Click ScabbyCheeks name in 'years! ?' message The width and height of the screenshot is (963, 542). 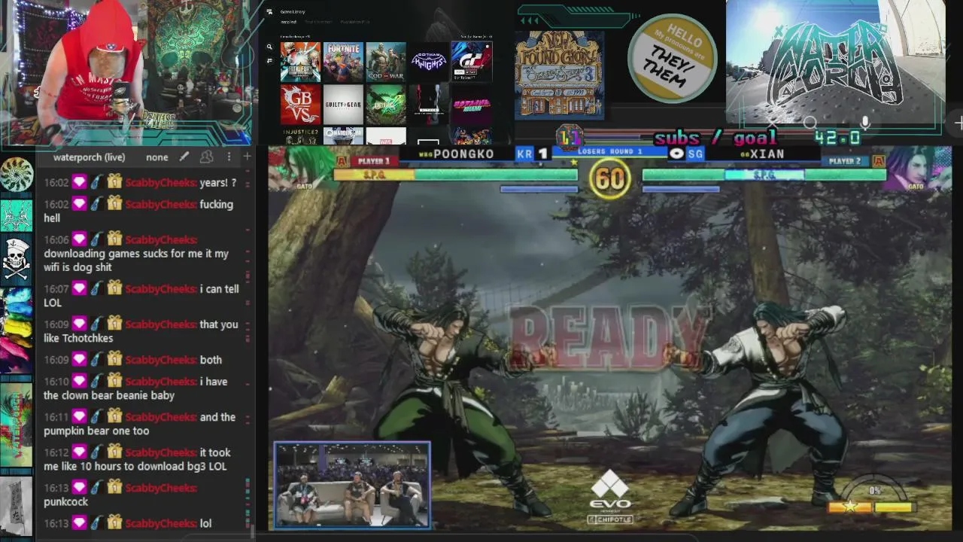161,182
